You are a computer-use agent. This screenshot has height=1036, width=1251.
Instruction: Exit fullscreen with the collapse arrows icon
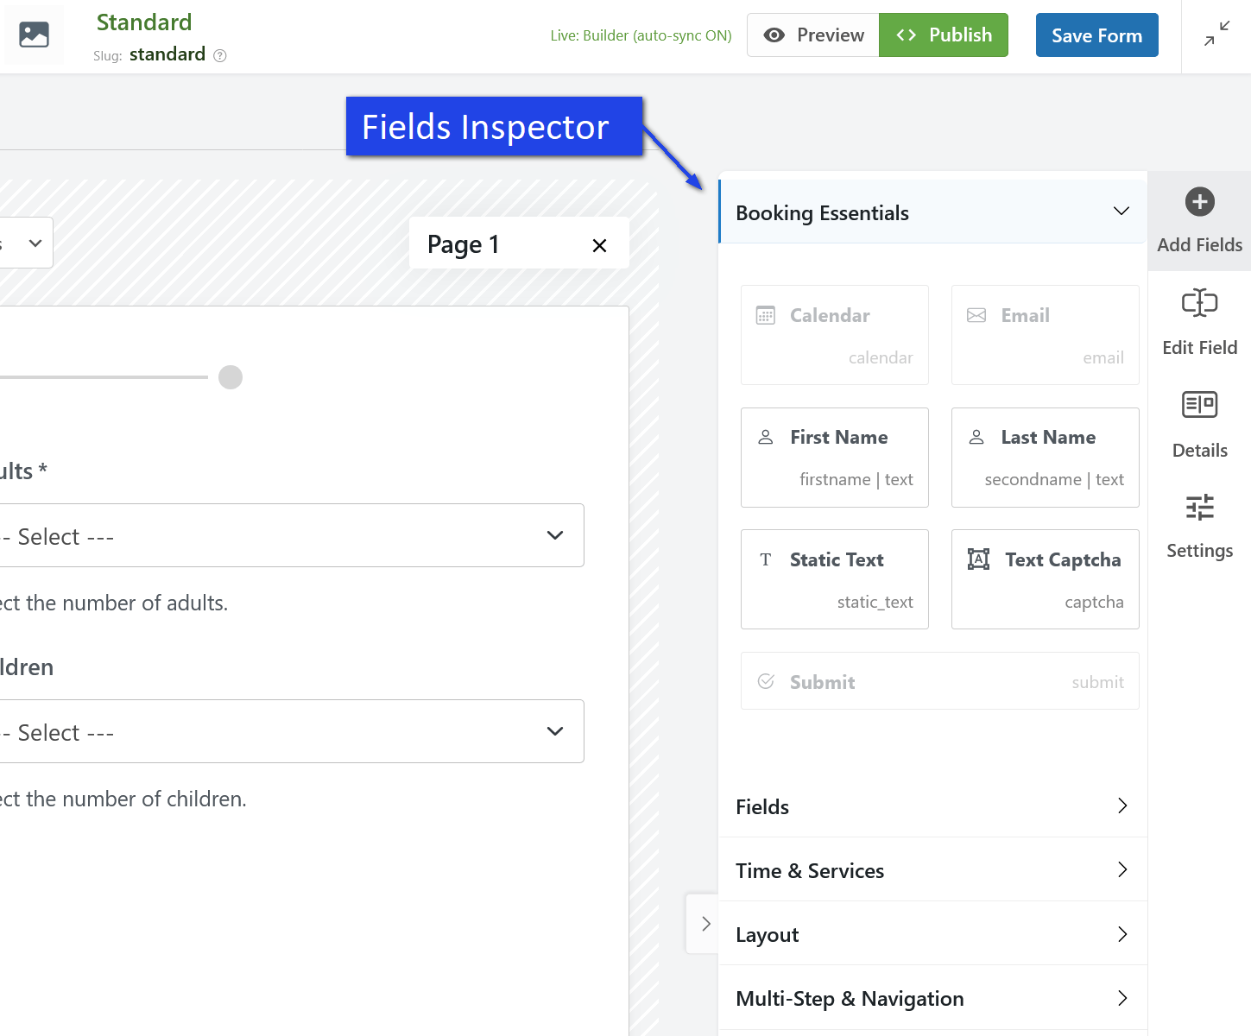(x=1216, y=35)
